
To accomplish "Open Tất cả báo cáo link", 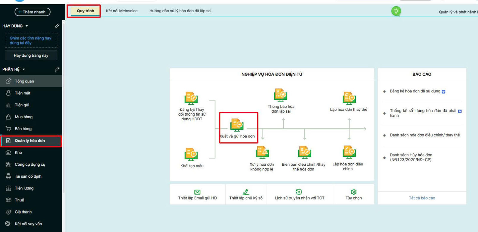I will tap(422, 198).
